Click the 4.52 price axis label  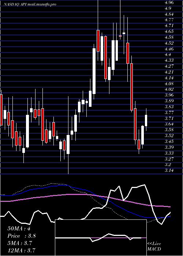point(169,43)
